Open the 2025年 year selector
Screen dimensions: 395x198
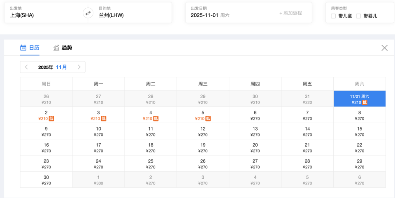46,67
